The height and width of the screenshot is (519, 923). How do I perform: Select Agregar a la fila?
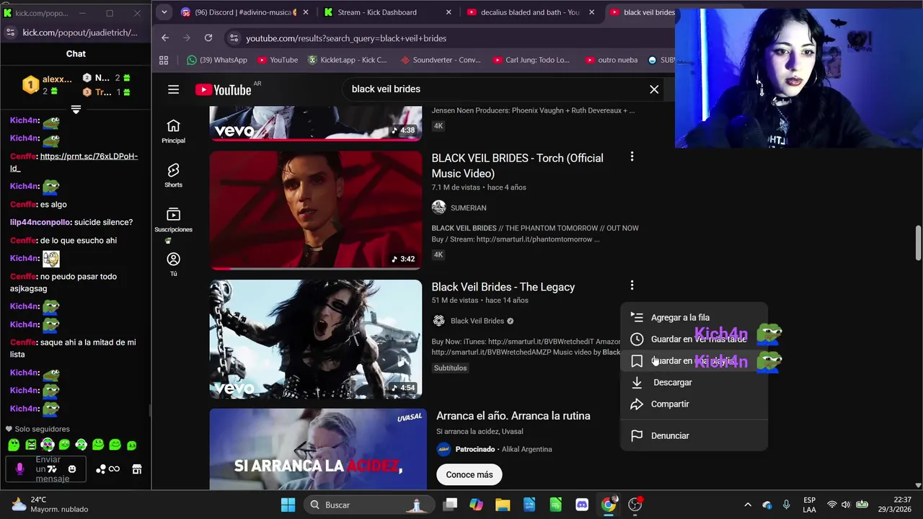point(694,317)
